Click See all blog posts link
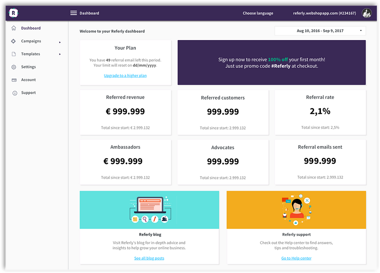The image size is (380, 273). click(x=149, y=258)
